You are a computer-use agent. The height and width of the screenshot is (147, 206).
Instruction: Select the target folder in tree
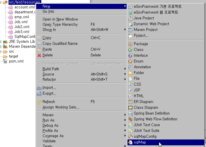click(x=13, y=56)
